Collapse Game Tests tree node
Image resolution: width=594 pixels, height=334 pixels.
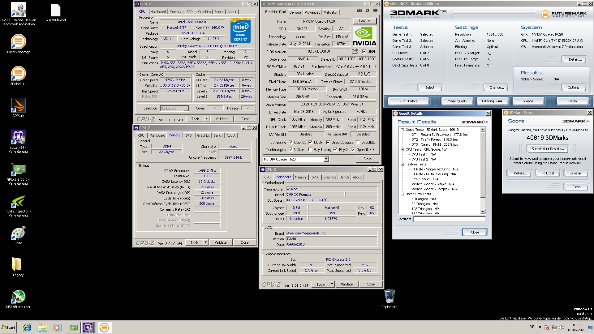pos(402,130)
